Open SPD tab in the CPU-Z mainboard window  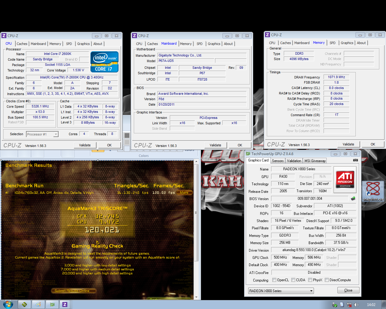tap(200, 44)
